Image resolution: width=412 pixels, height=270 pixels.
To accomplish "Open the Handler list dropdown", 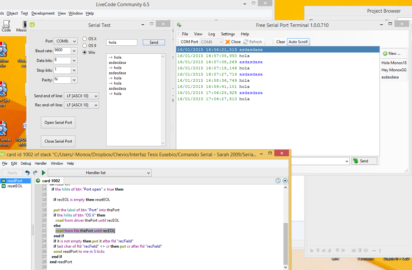I will pos(99,173).
